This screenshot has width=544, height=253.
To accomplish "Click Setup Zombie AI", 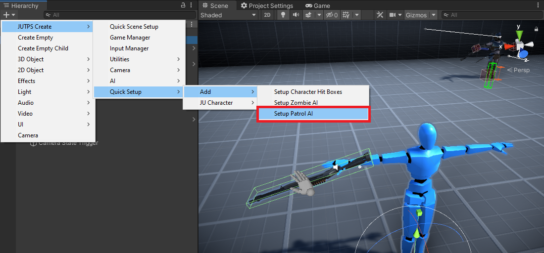I will 313,103.
